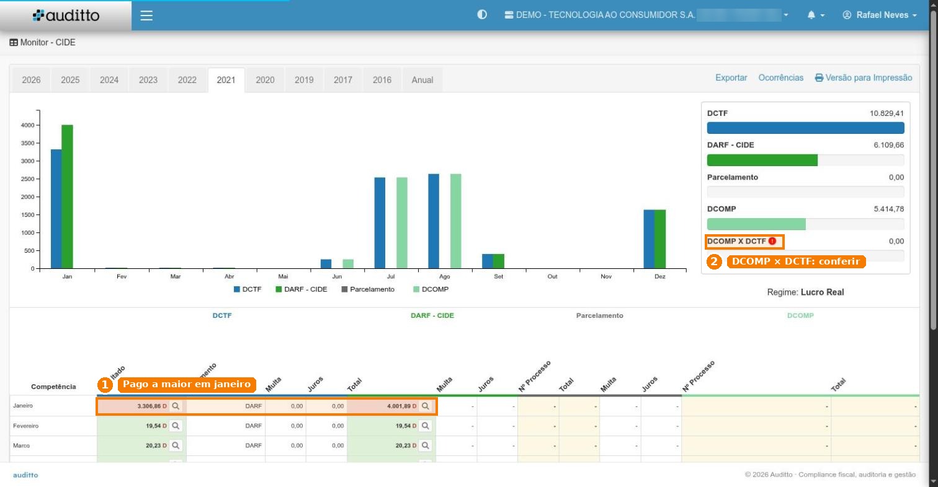
Task: Click the light green DCOMP progress bar
Action: click(x=756, y=224)
